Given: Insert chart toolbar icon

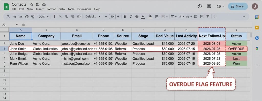Looking at the screenshot, I should tap(202, 17).
